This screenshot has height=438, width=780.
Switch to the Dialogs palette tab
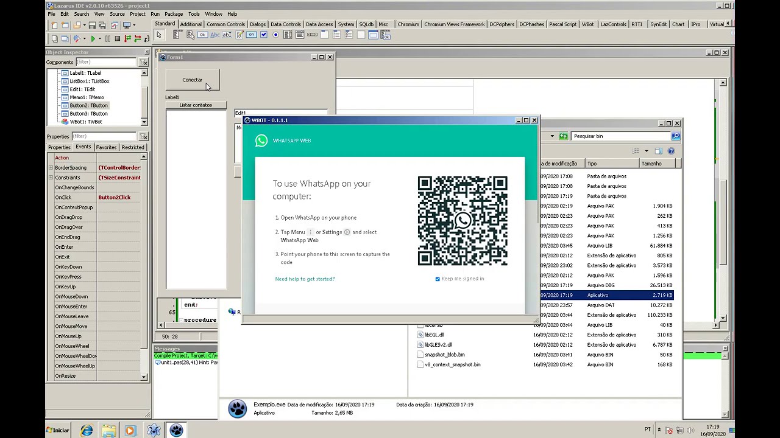258,24
